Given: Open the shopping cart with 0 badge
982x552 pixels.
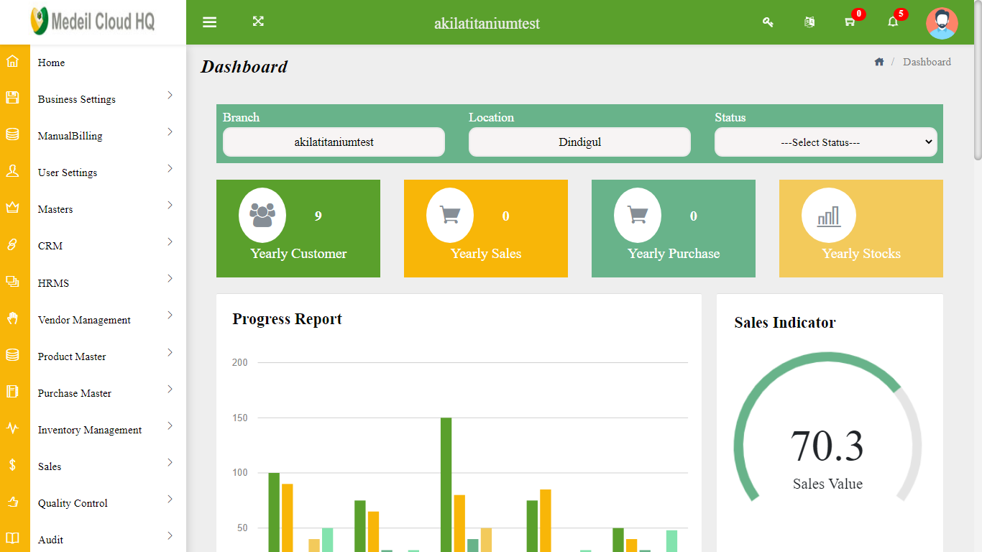Looking at the screenshot, I should pos(850,22).
